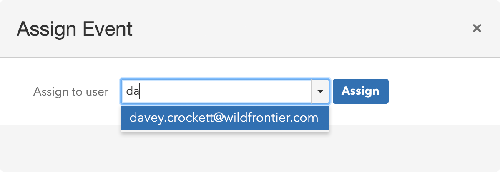500x172 pixels.
Task: Click the "Assign Event" dialog title
Action: 75,29
